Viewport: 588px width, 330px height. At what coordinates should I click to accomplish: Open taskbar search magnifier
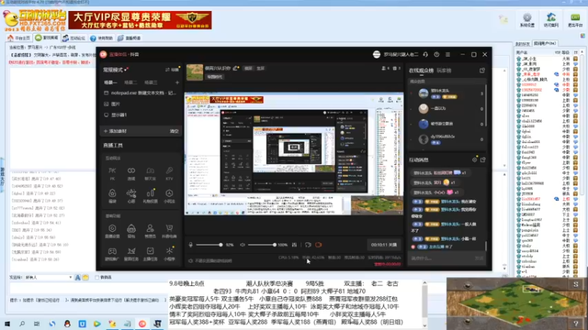click(22, 323)
